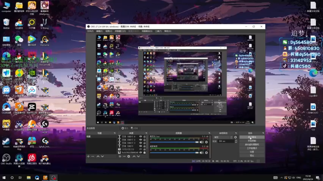Open the 场景集合(S) menu
The height and width of the screenshot is (181, 323).
(147, 31)
